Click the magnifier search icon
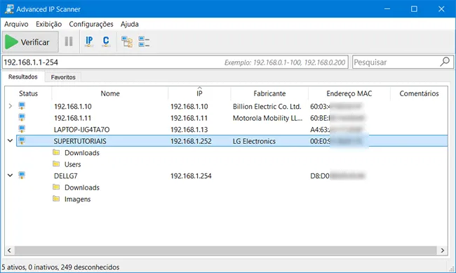 point(445,62)
